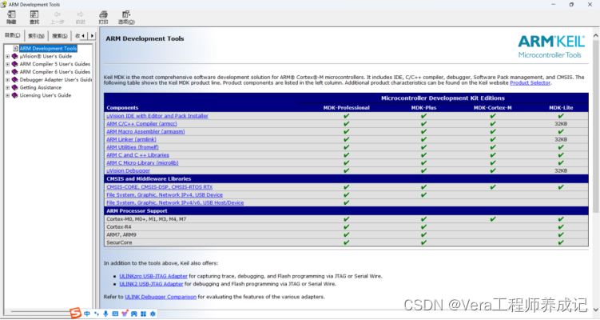The image size is (600, 320).
Task: Click the MDK-Professional column header
Action: click(x=346, y=108)
